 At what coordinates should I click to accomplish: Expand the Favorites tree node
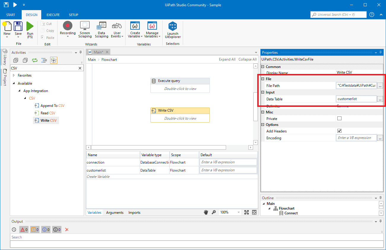[x=14, y=75]
